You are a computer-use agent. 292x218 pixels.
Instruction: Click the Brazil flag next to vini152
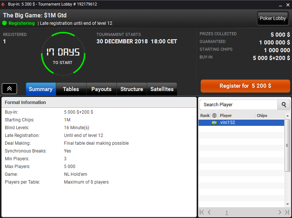click(x=214, y=123)
